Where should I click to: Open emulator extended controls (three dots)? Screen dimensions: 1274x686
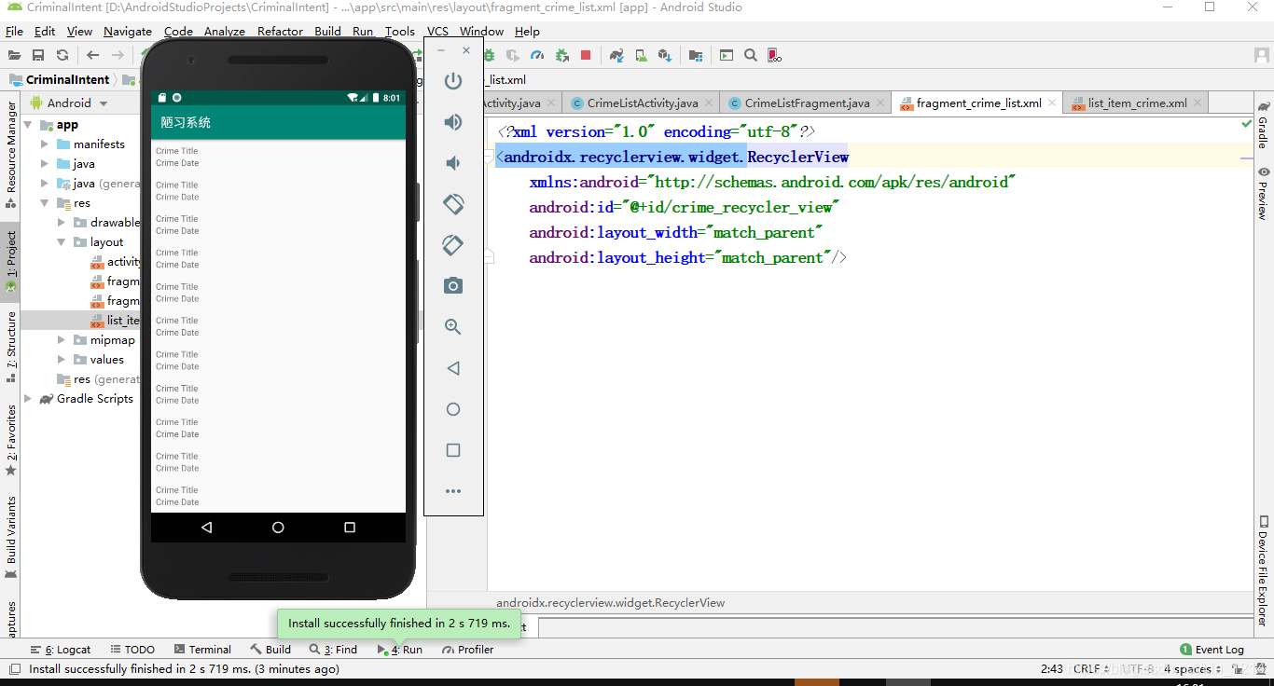click(453, 491)
